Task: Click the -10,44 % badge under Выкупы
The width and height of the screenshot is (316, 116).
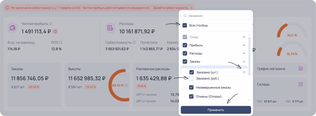Action: point(90,87)
